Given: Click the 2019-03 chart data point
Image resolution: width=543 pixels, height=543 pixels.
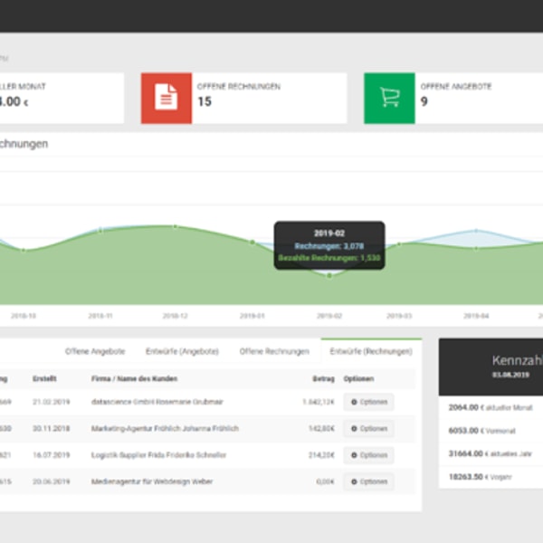Looking at the screenshot, I should pyautogui.click(x=399, y=244).
